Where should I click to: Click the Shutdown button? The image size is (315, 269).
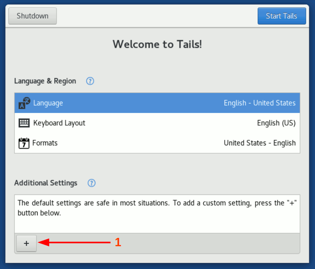pos(32,16)
